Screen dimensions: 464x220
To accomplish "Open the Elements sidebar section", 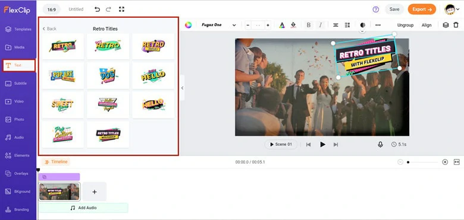I will 18,155.
